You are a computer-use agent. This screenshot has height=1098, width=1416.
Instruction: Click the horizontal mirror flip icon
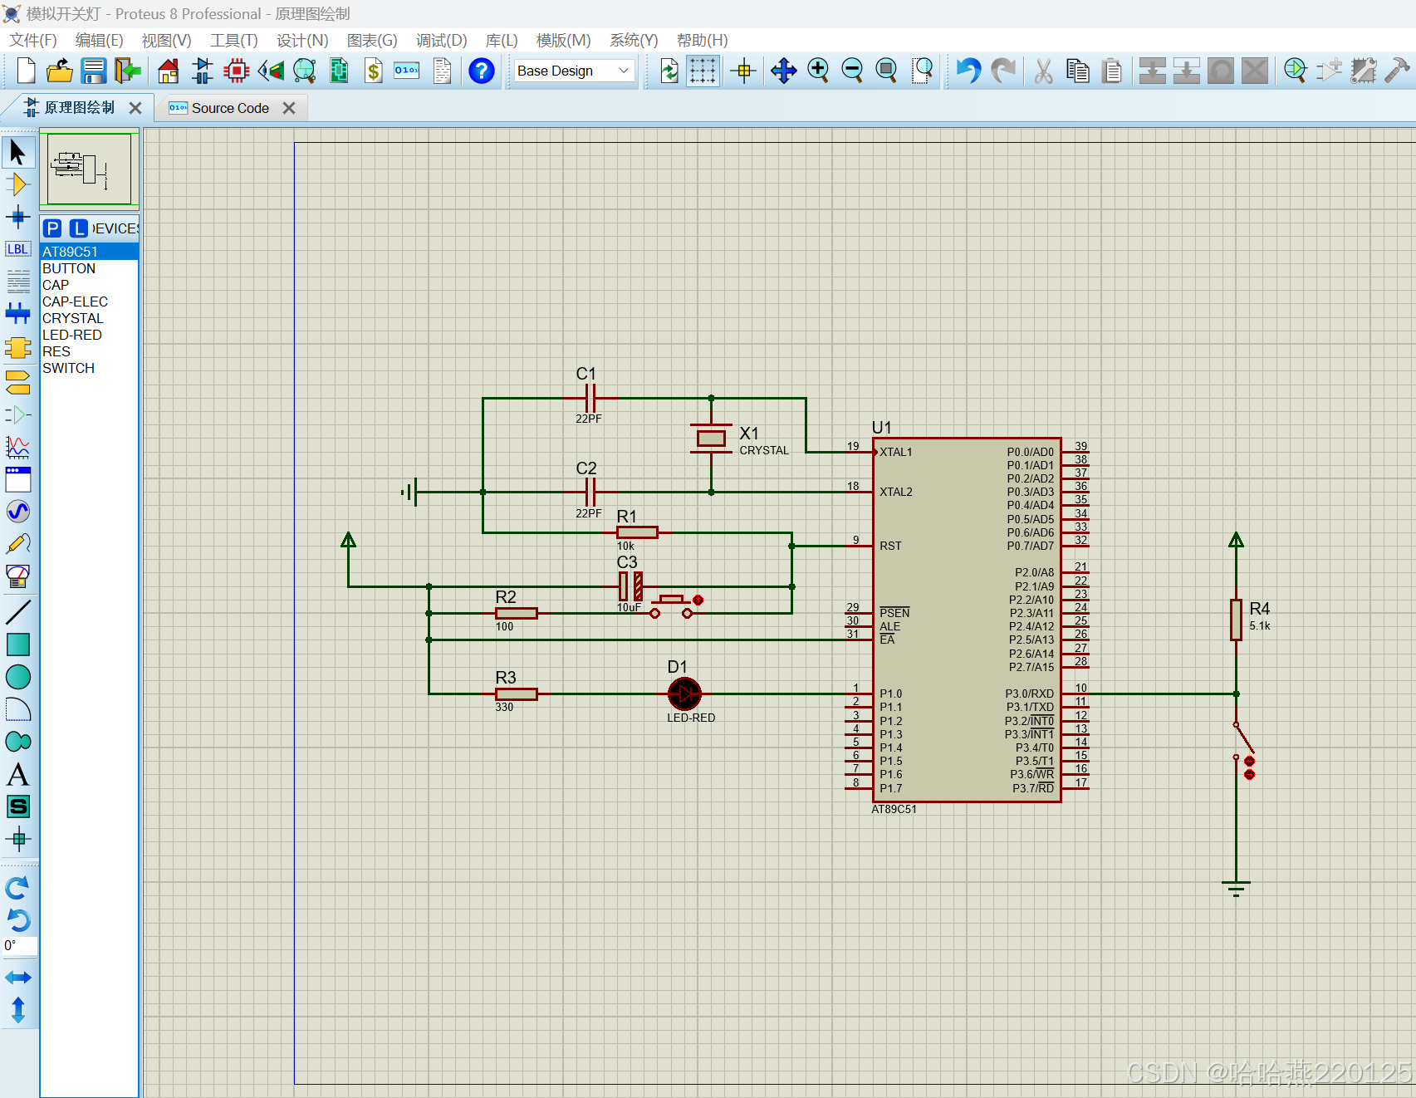[17, 978]
